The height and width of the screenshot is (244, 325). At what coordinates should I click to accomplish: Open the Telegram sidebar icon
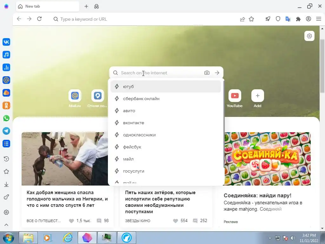coord(6,131)
